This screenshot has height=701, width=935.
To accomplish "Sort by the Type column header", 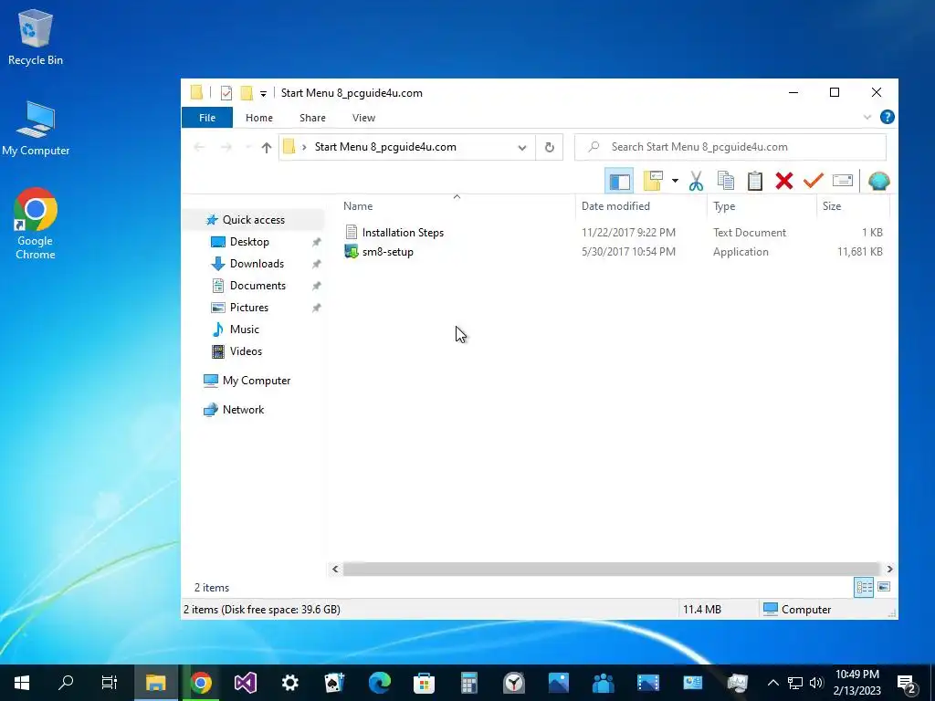I will pos(724,206).
